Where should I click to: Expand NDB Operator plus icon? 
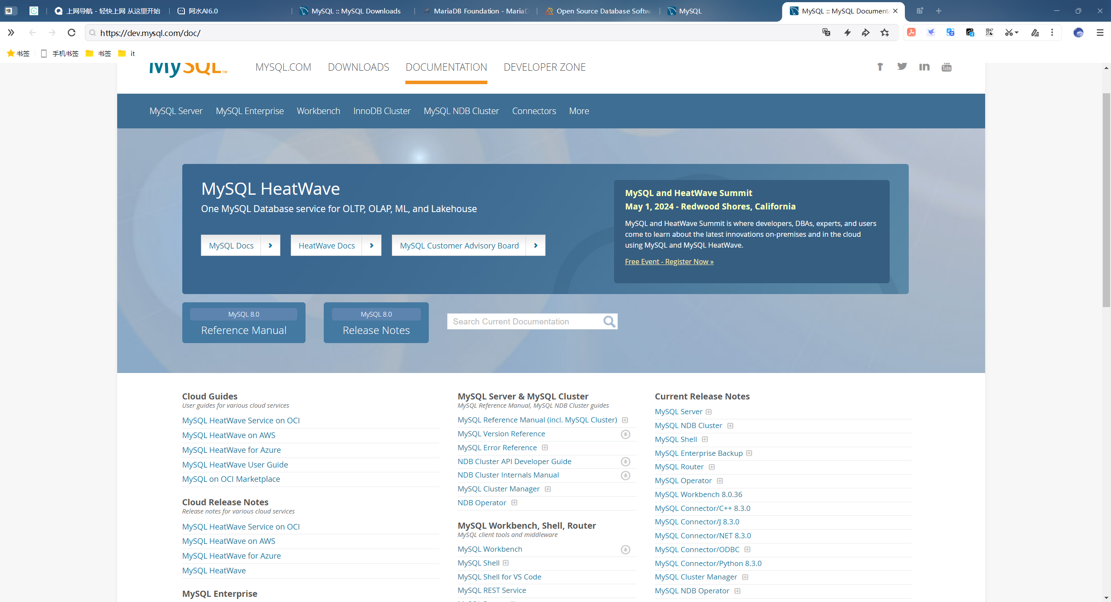coord(514,503)
